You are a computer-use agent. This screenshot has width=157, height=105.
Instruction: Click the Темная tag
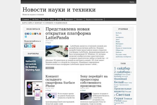click(x=128, y=99)
